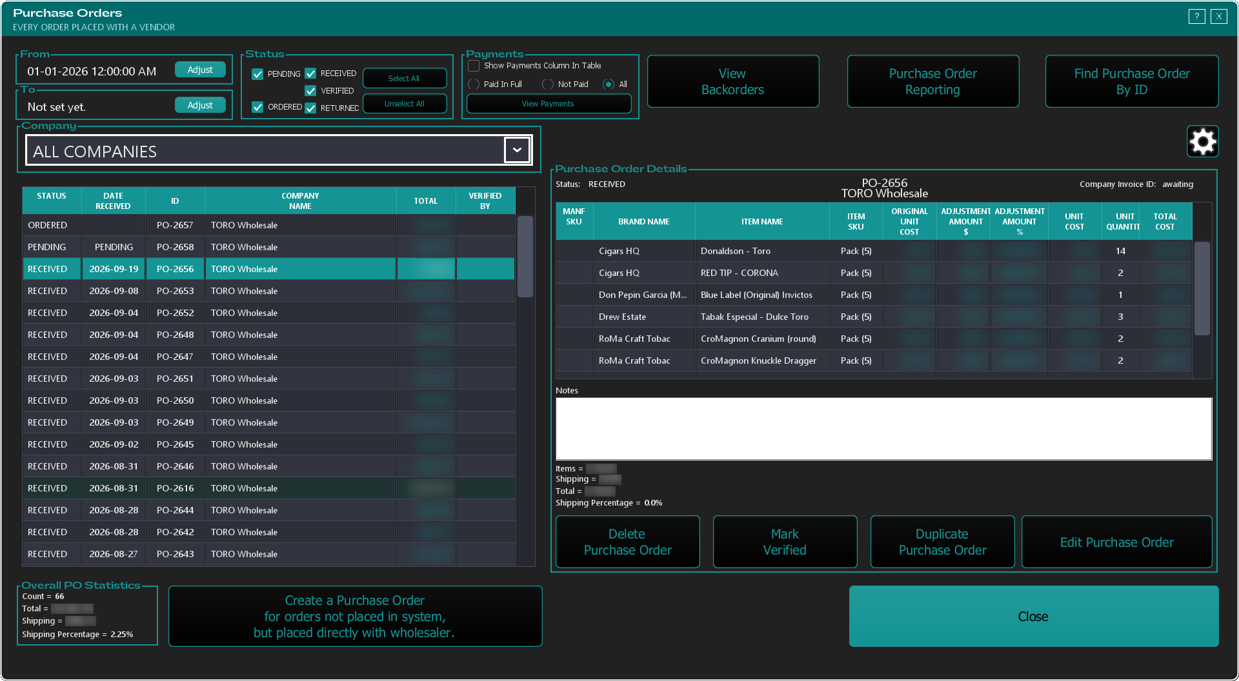Viewport: 1239px width, 681px height.
Task: Select PO-2653 row
Action: pos(268,291)
